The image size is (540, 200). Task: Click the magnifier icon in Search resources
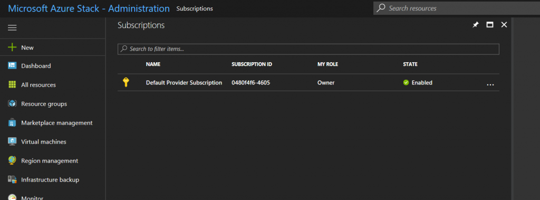[x=381, y=8]
